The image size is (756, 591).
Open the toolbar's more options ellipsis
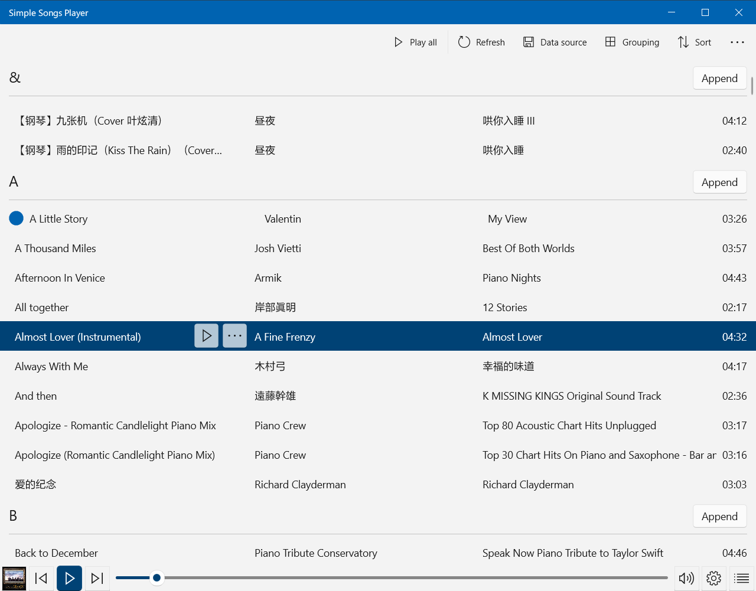737,42
